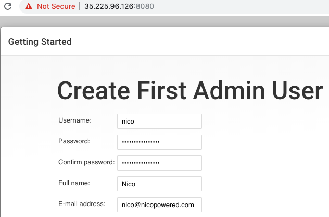The height and width of the screenshot is (217, 329).
Task: Click the 35.225.96.126:8080 URL text
Action: (119, 7)
